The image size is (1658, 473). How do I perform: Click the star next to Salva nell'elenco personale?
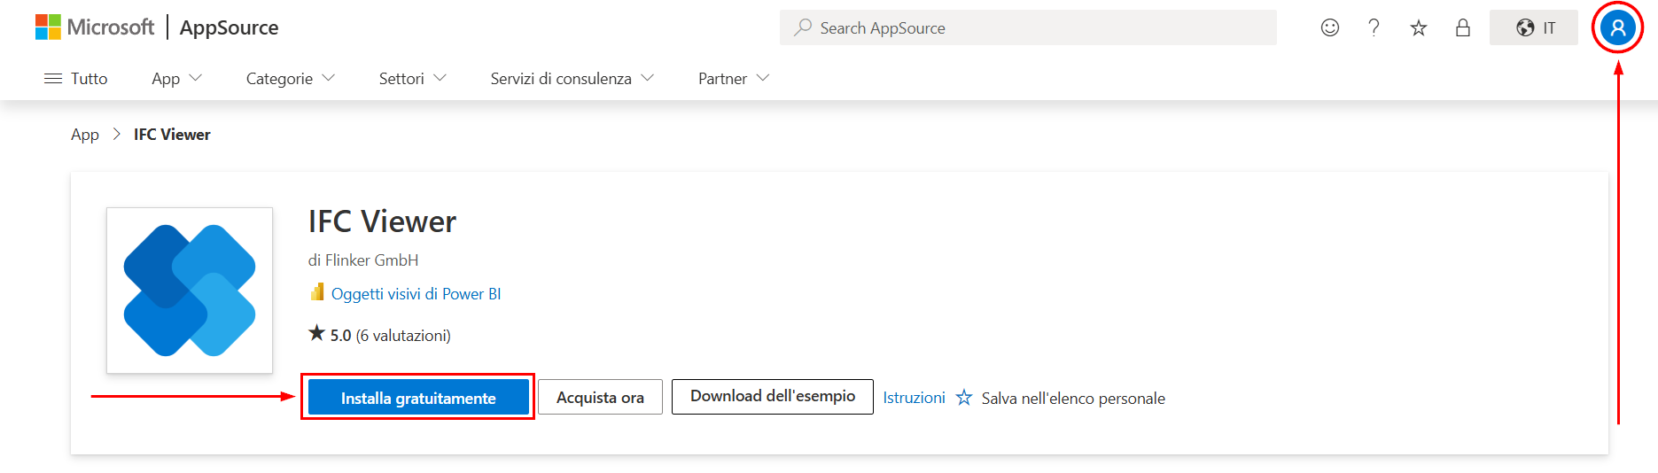tap(964, 399)
